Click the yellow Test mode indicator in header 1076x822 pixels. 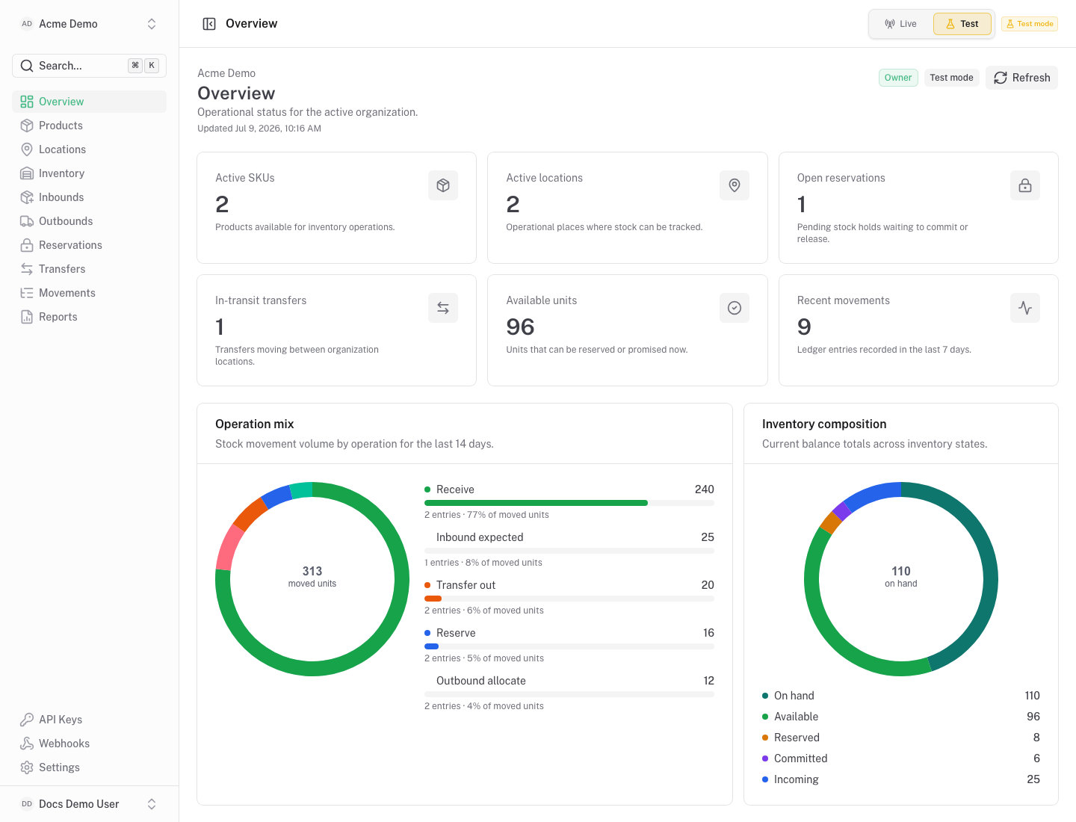tap(1030, 24)
